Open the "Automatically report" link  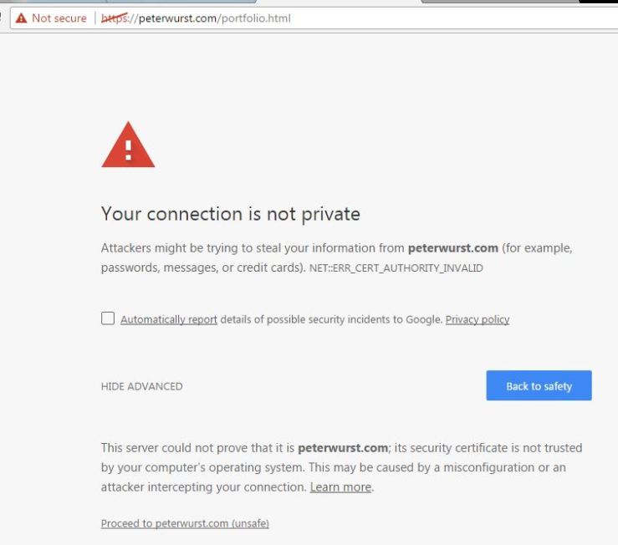169,319
